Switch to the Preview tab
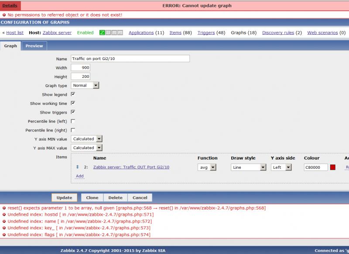This screenshot has height=254, width=349. coord(34,46)
